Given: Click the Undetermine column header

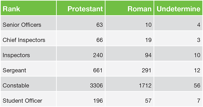Looking at the screenshot, I should [x=179, y=9].
